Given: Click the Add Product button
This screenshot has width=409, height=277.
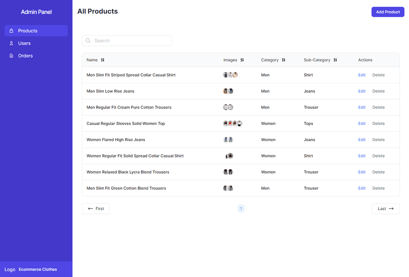Looking at the screenshot, I should (387, 12).
